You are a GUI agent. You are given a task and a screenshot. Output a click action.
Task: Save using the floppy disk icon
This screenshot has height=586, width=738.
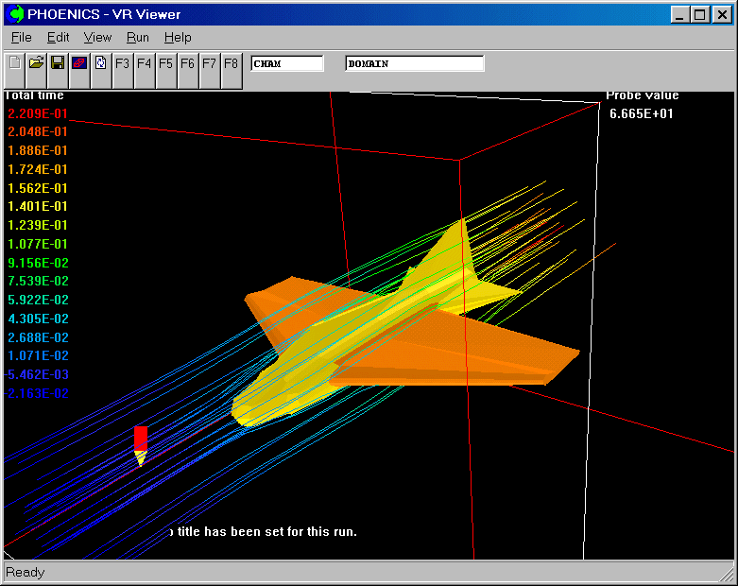pos(58,63)
